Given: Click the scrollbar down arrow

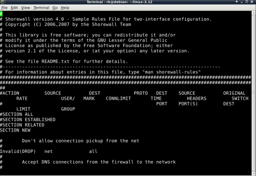Looking at the screenshot, I should click(x=254, y=173).
